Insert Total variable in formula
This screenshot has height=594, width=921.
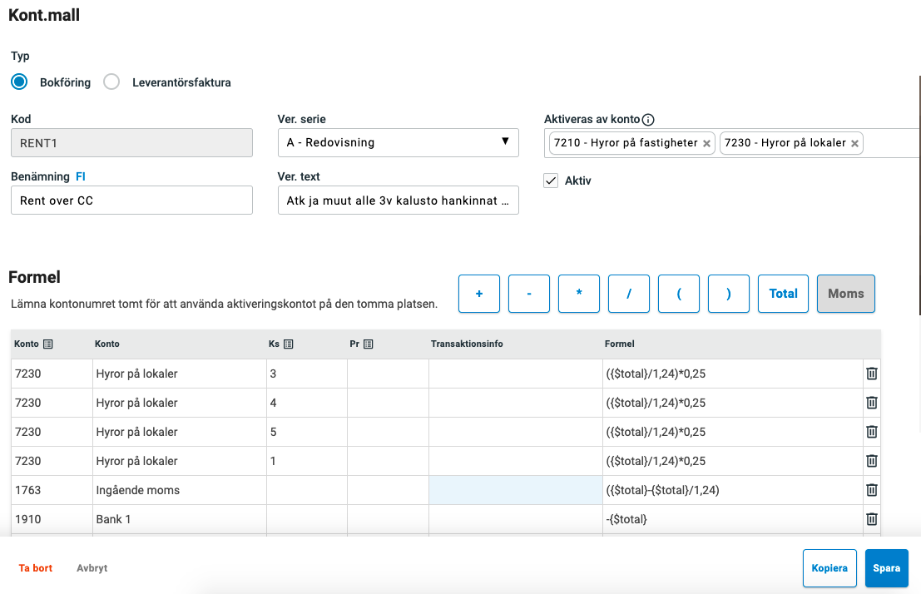point(784,294)
